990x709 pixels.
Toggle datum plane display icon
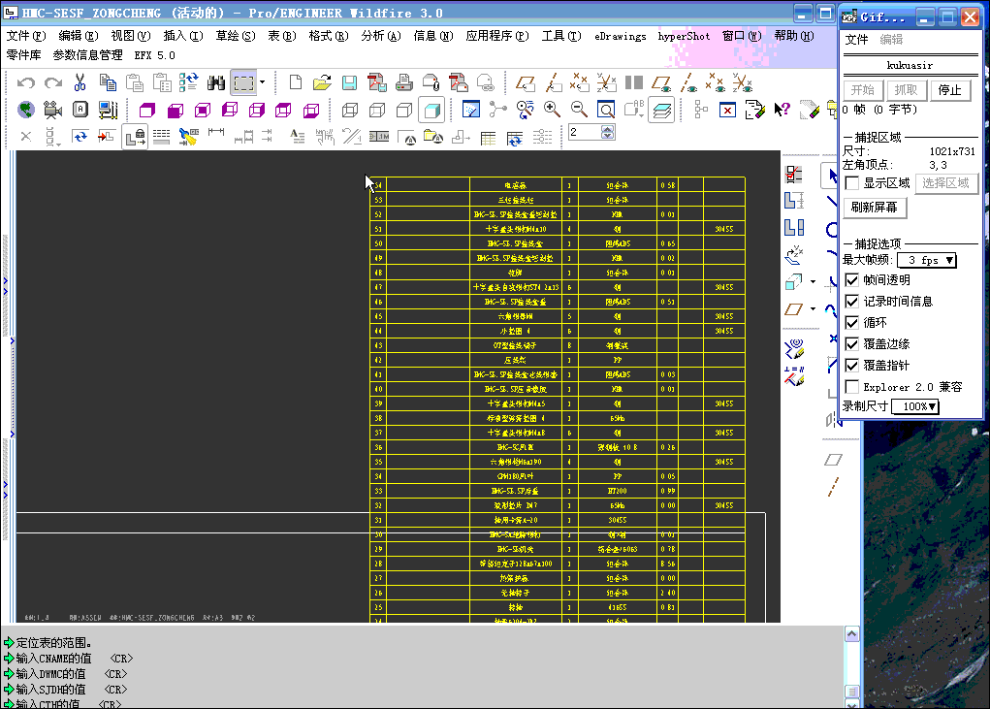[661, 82]
